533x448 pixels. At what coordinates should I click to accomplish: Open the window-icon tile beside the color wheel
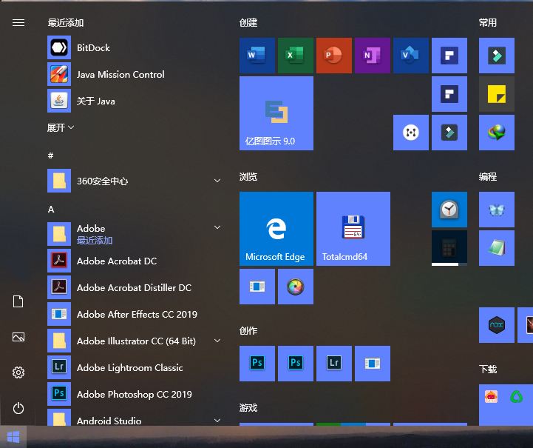click(x=257, y=287)
